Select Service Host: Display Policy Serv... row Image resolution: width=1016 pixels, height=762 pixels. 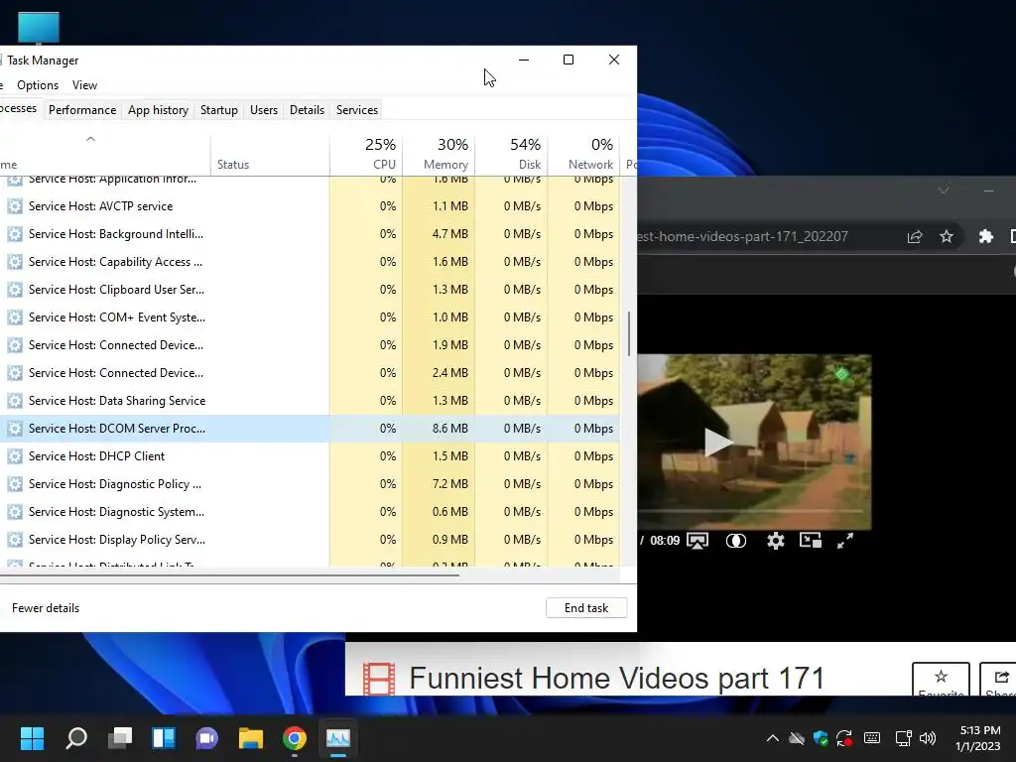[310, 540]
